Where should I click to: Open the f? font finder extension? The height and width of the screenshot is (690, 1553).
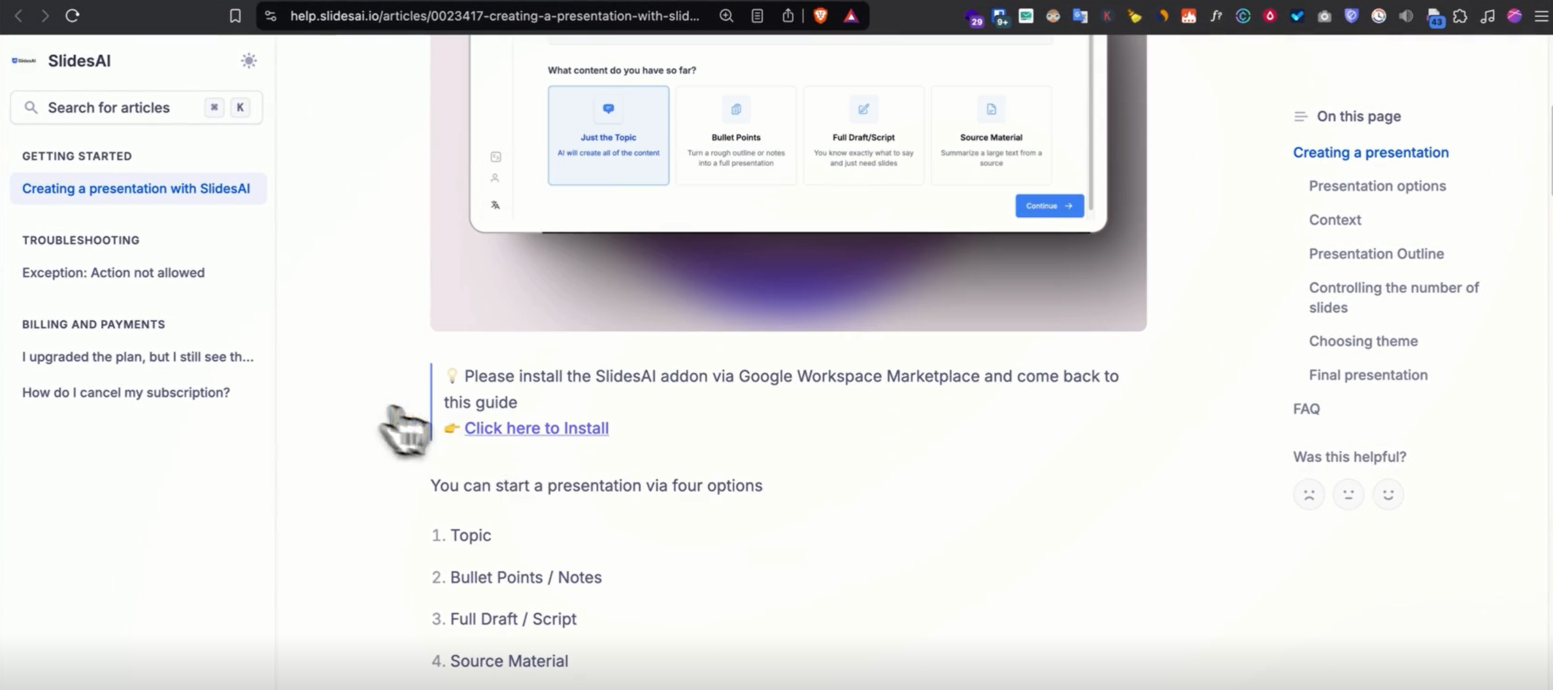click(x=1216, y=16)
